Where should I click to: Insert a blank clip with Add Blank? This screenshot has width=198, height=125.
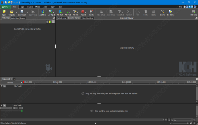60,12
